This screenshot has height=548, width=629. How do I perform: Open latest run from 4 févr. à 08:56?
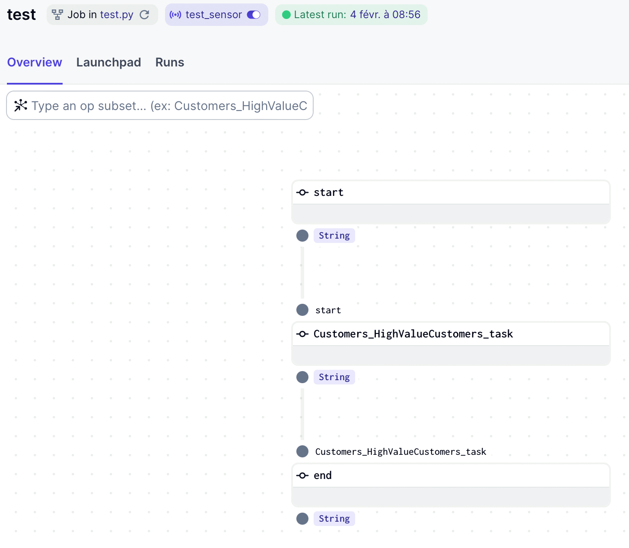coord(384,15)
